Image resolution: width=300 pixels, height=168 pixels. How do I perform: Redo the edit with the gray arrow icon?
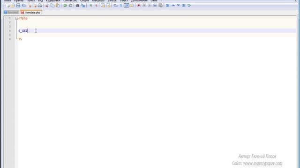(70, 6)
